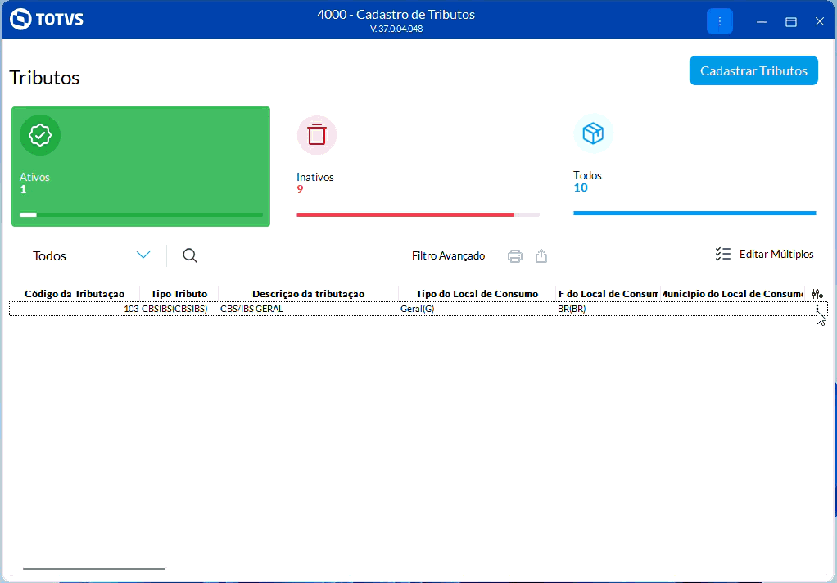837x583 pixels.
Task: Click the printer icon
Action: (514, 256)
